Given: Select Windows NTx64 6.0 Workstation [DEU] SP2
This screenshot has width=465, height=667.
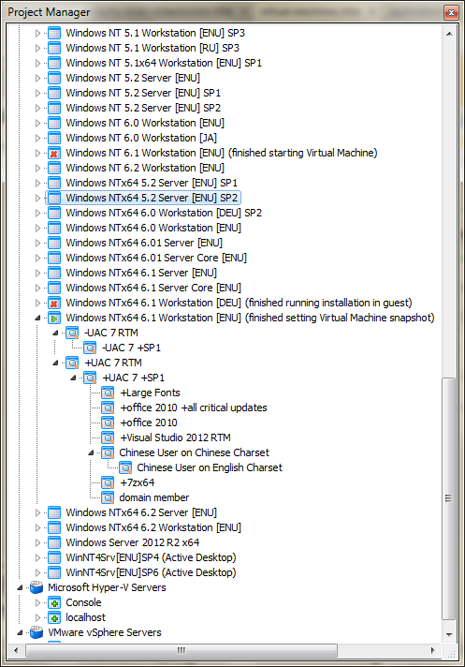Looking at the screenshot, I should pyautogui.click(x=164, y=213).
